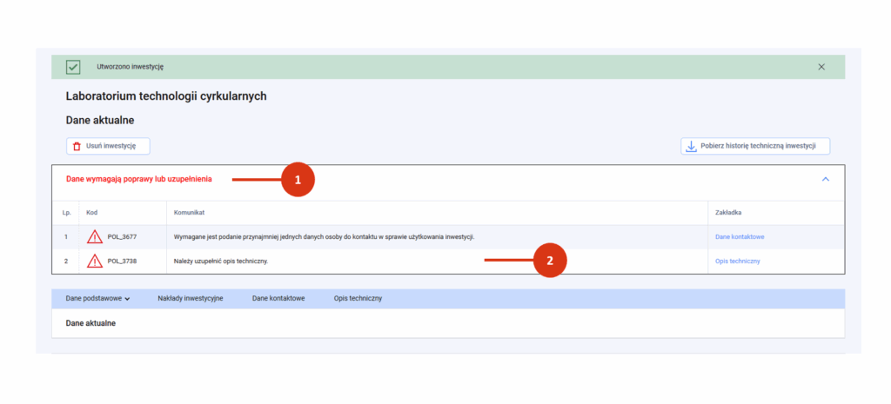Click the red annotation marker number 1
Image resolution: width=891 pixels, height=404 pixels.
298,180
